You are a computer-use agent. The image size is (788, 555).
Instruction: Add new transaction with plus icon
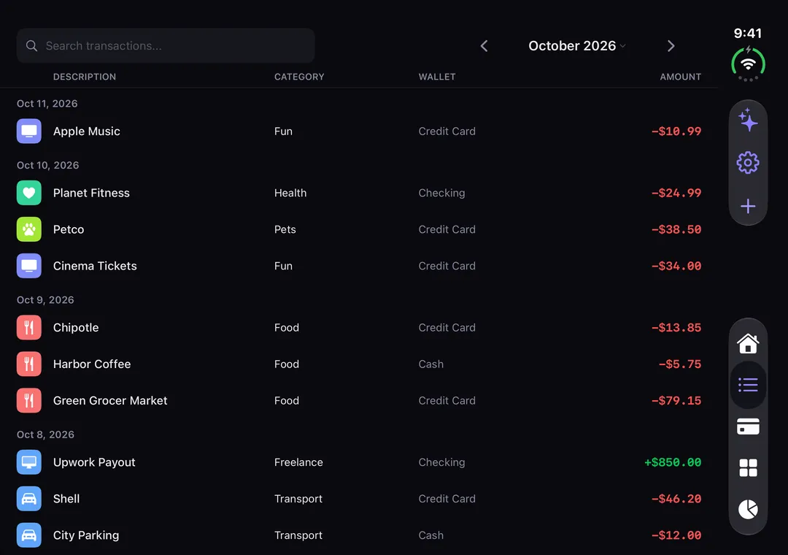(x=748, y=206)
